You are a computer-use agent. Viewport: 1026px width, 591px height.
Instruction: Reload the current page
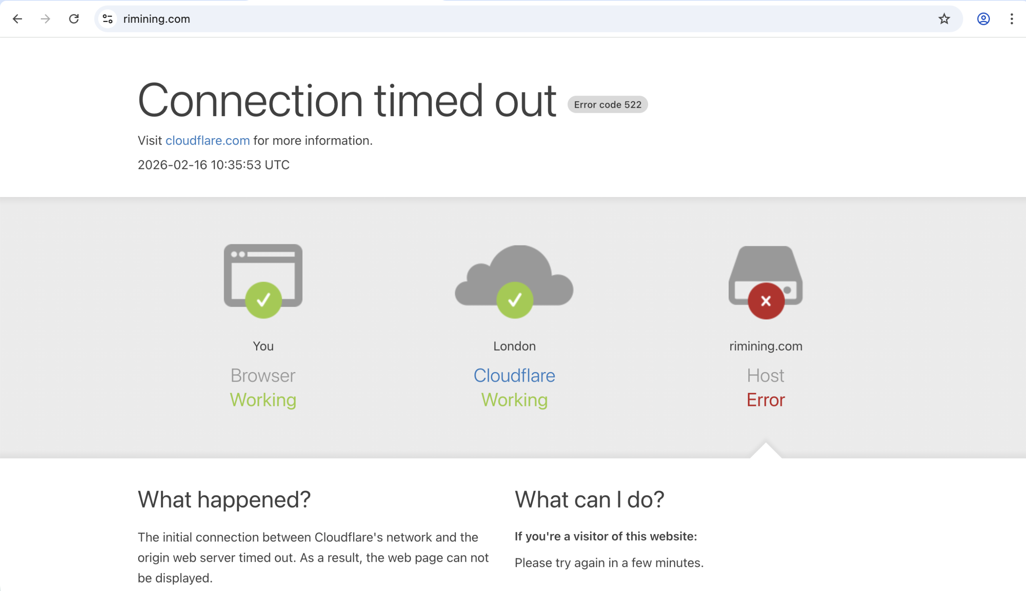click(x=74, y=19)
